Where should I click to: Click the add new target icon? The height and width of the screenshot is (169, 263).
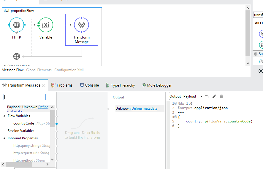(207, 96)
